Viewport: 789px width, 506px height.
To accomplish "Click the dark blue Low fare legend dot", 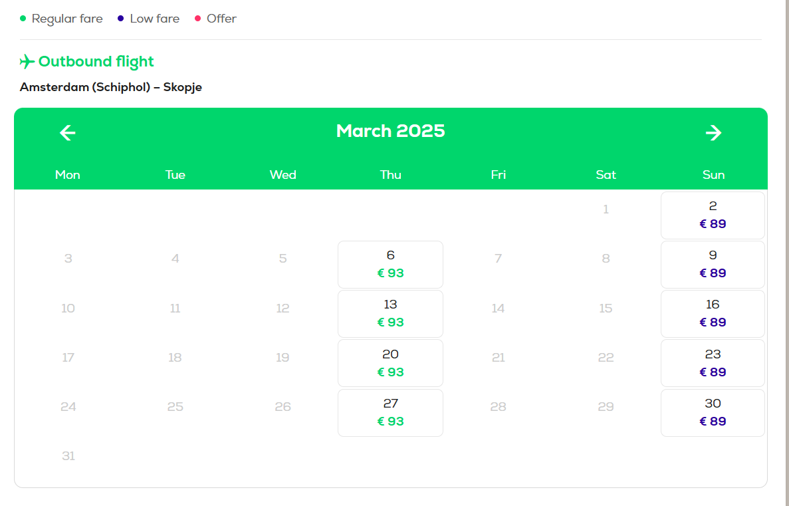I will (120, 19).
